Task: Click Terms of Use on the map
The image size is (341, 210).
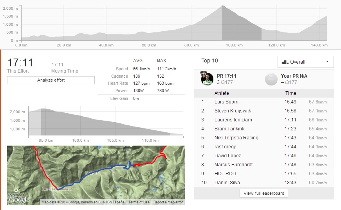Action: click(139, 202)
